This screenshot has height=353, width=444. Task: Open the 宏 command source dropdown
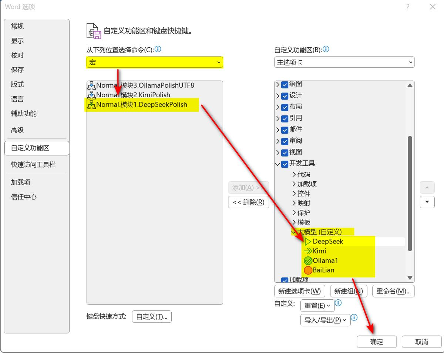[155, 63]
